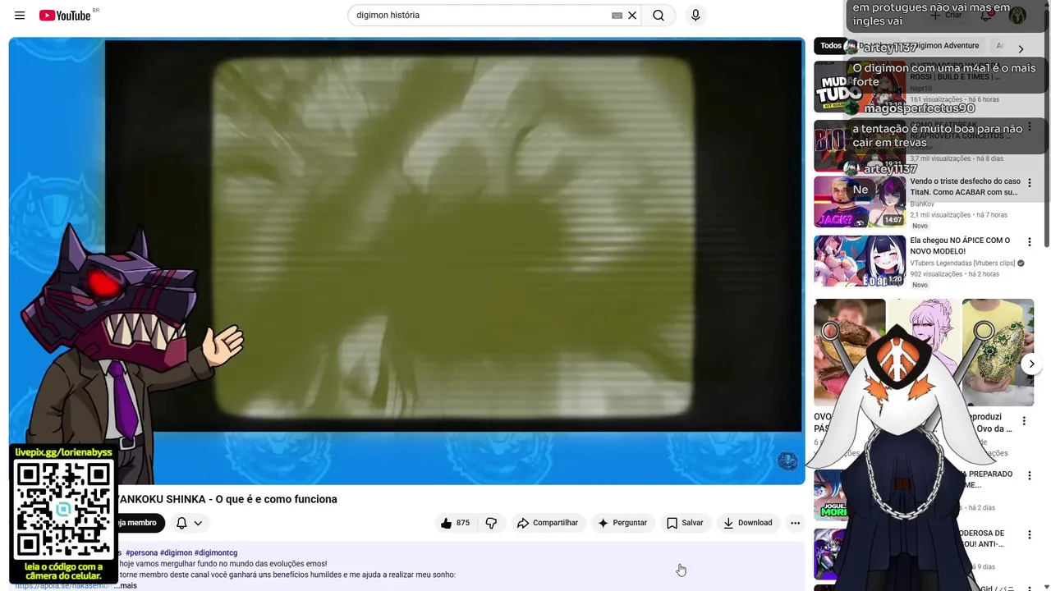Viewport: 1051px width, 591px height.
Task: Open options menu for REAPROVEITA CONCEITOS video
Action: pos(1030,127)
